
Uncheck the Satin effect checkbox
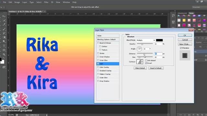pos(98,64)
